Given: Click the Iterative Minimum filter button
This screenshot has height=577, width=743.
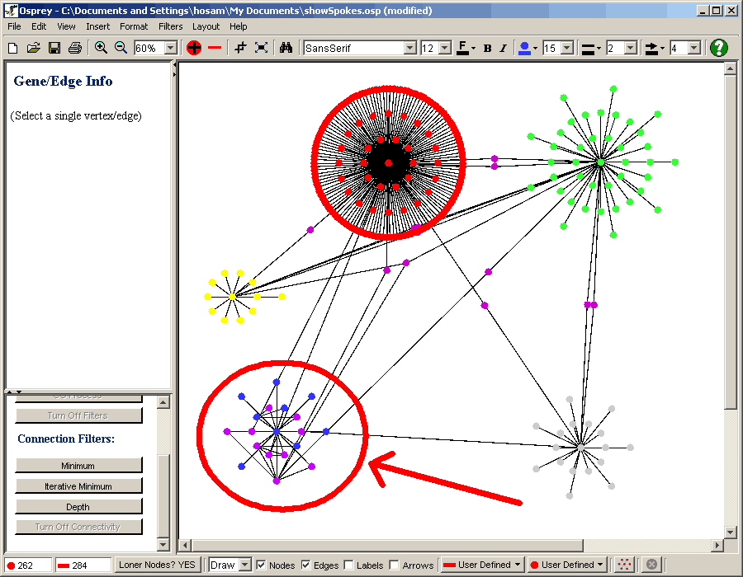Looking at the screenshot, I should coord(78,486).
